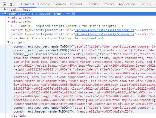Open the ellipsis actions beside body element
156x118 pixels.
pyautogui.click(x=2, y=14)
